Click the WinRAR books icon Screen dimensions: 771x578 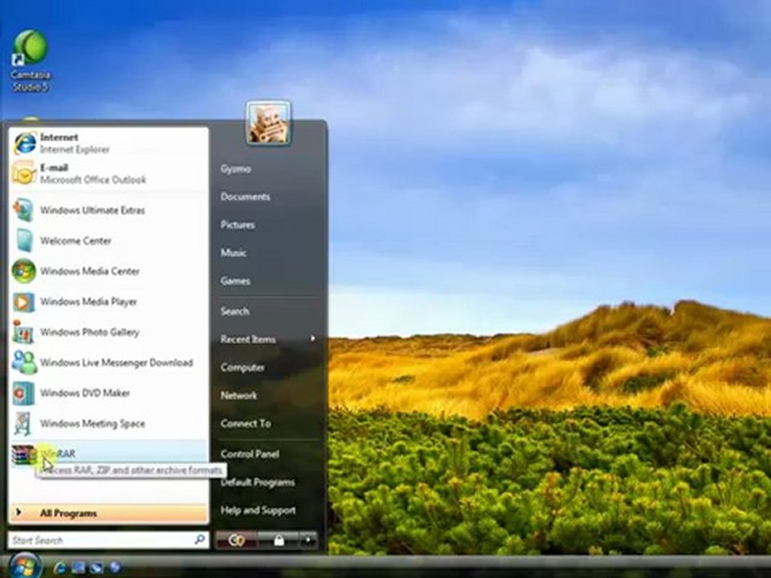tap(23, 454)
